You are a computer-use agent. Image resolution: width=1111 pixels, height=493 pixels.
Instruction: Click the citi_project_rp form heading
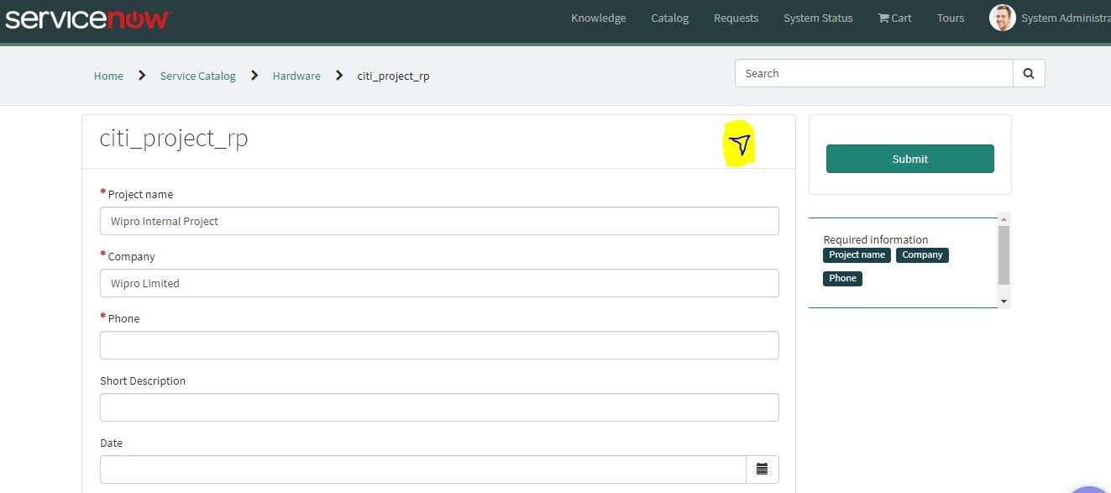pyautogui.click(x=174, y=138)
